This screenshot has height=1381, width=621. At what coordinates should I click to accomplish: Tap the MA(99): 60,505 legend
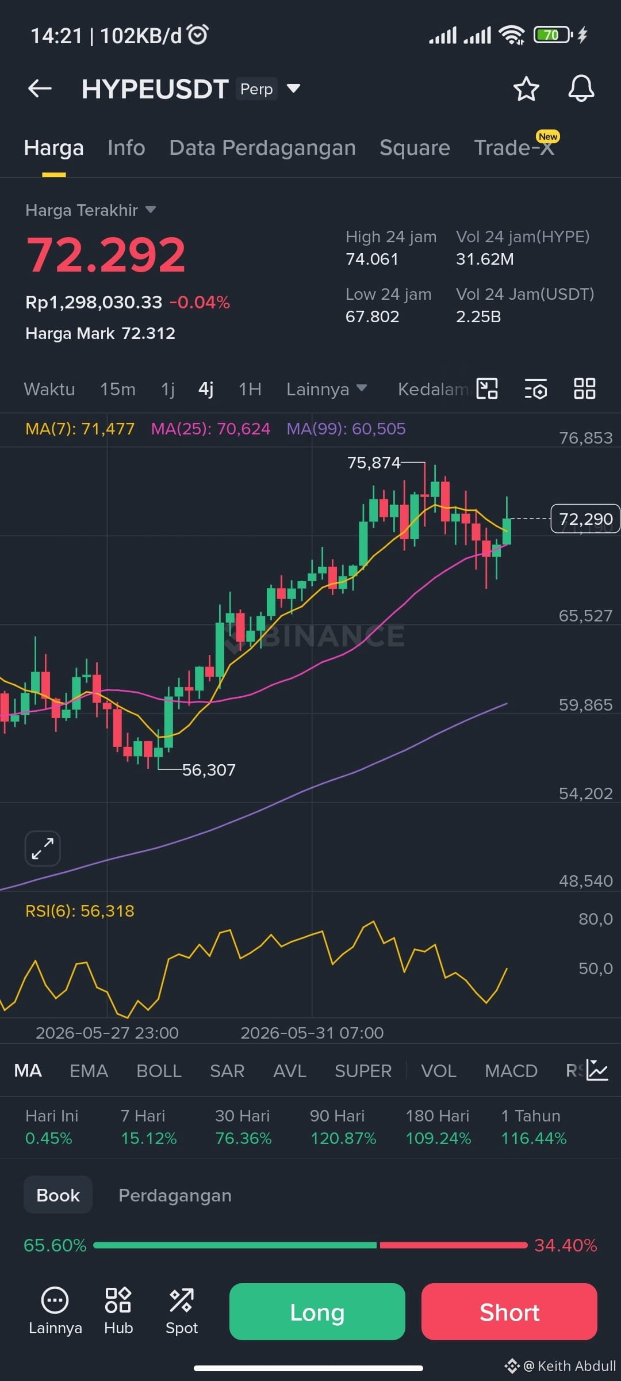click(x=346, y=429)
